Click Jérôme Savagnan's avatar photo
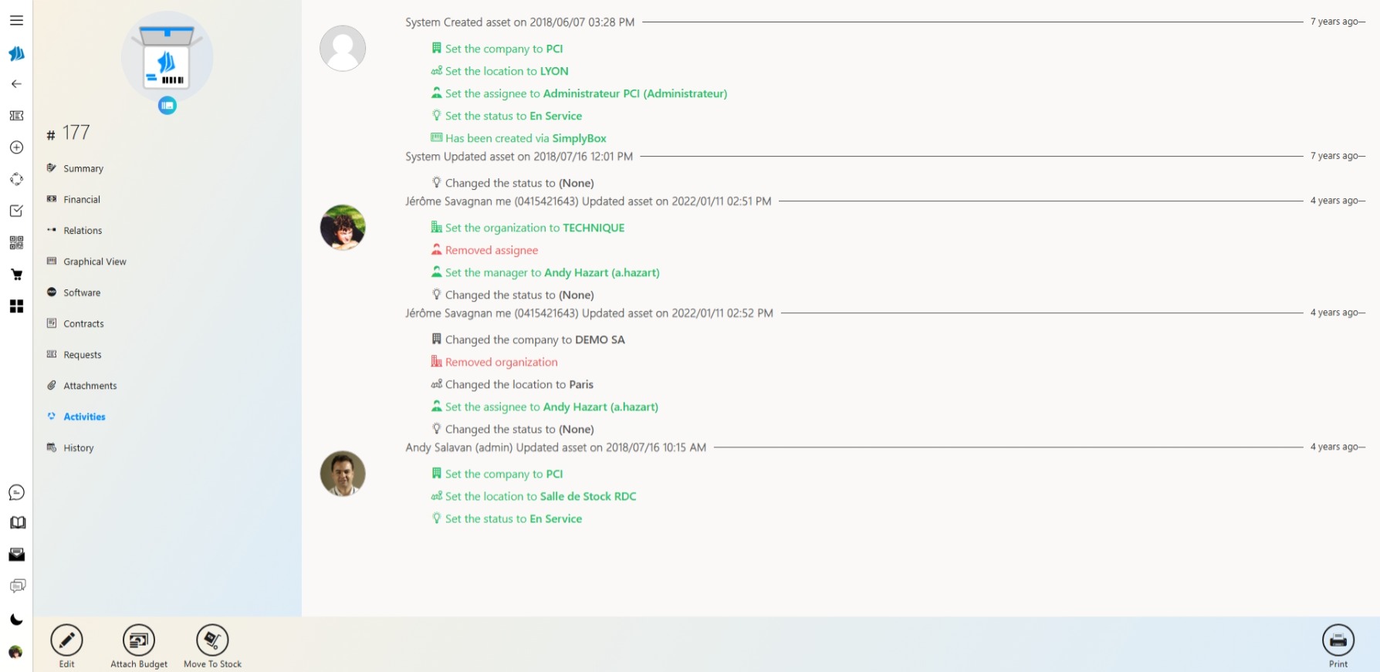Image resolution: width=1380 pixels, height=672 pixels. coord(343,228)
